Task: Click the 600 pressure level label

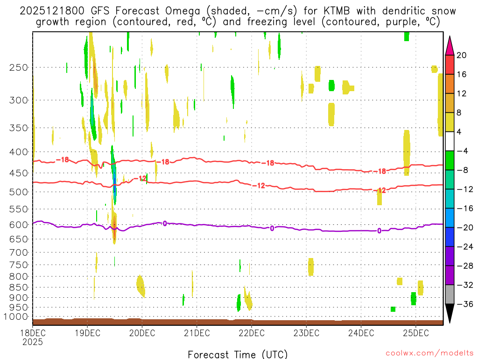Action: coord(19,225)
